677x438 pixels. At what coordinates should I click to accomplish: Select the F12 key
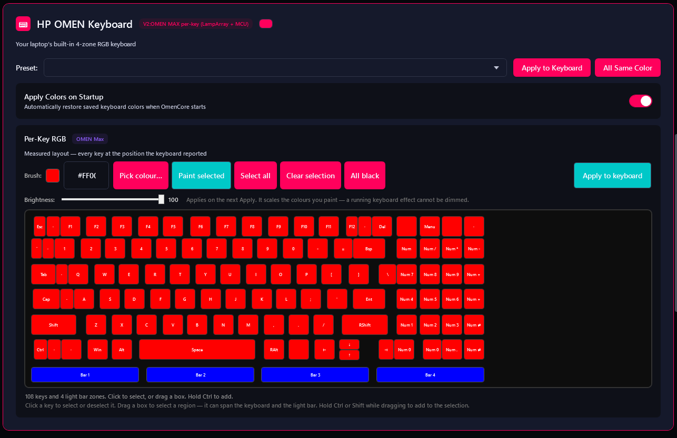click(352, 227)
